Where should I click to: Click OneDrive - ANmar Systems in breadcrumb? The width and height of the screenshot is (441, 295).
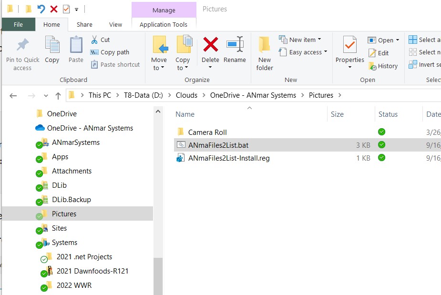click(253, 95)
